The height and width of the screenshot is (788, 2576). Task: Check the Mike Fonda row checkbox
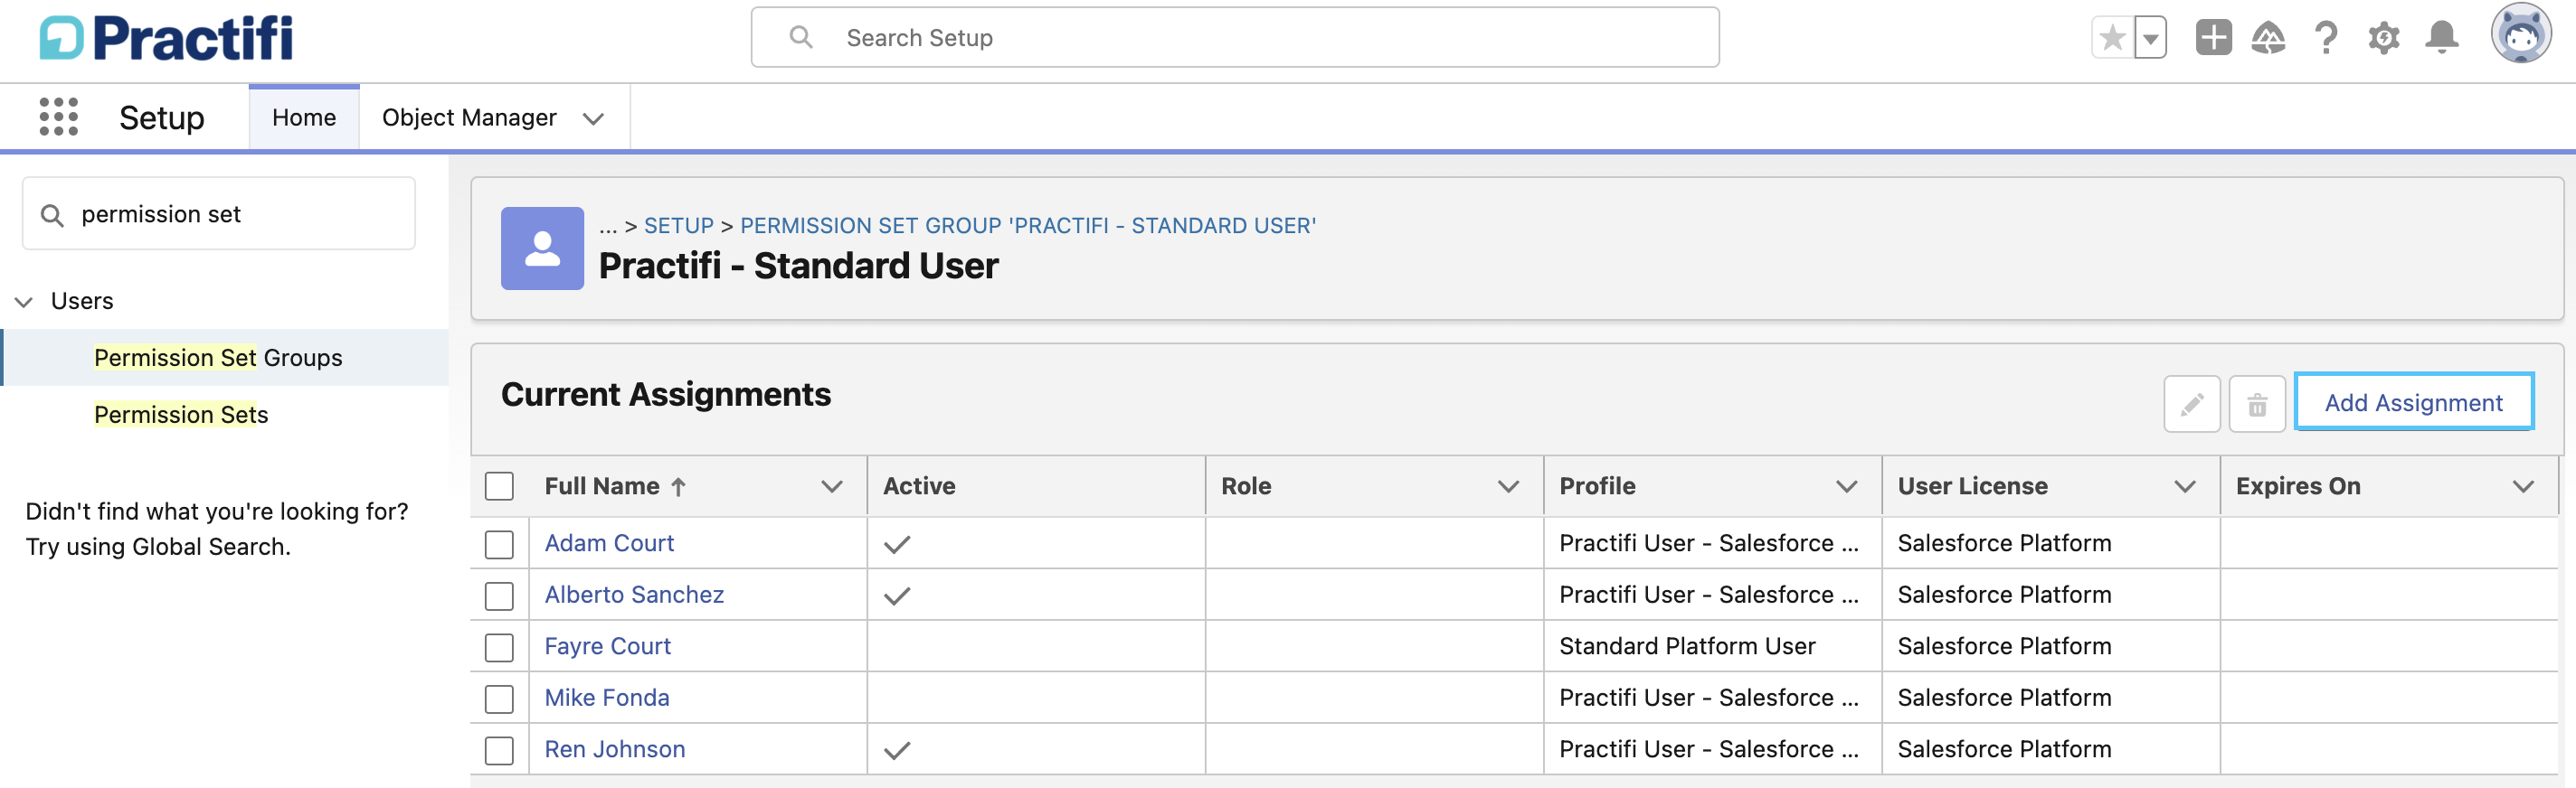[499, 699]
